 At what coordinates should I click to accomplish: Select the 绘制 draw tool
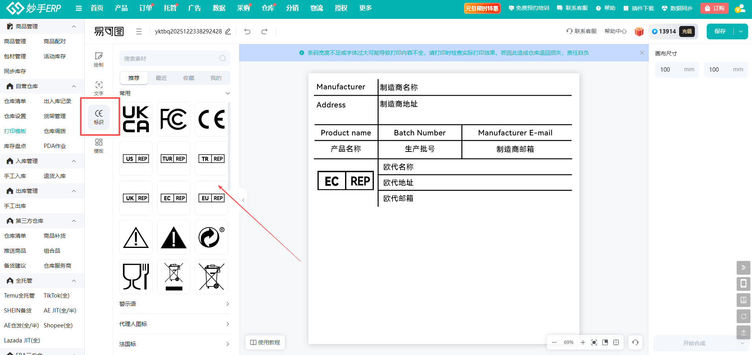tap(99, 59)
